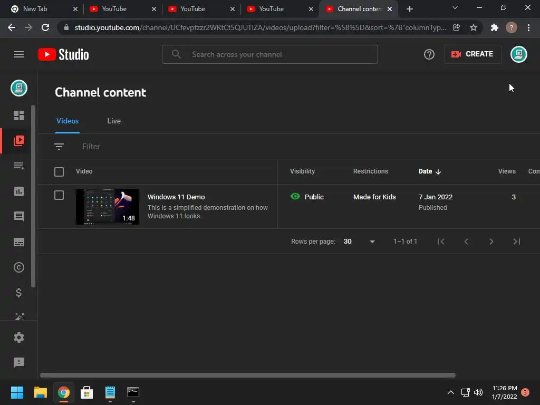
Task: Sort videos by Date column
Action: pyautogui.click(x=429, y=171)
